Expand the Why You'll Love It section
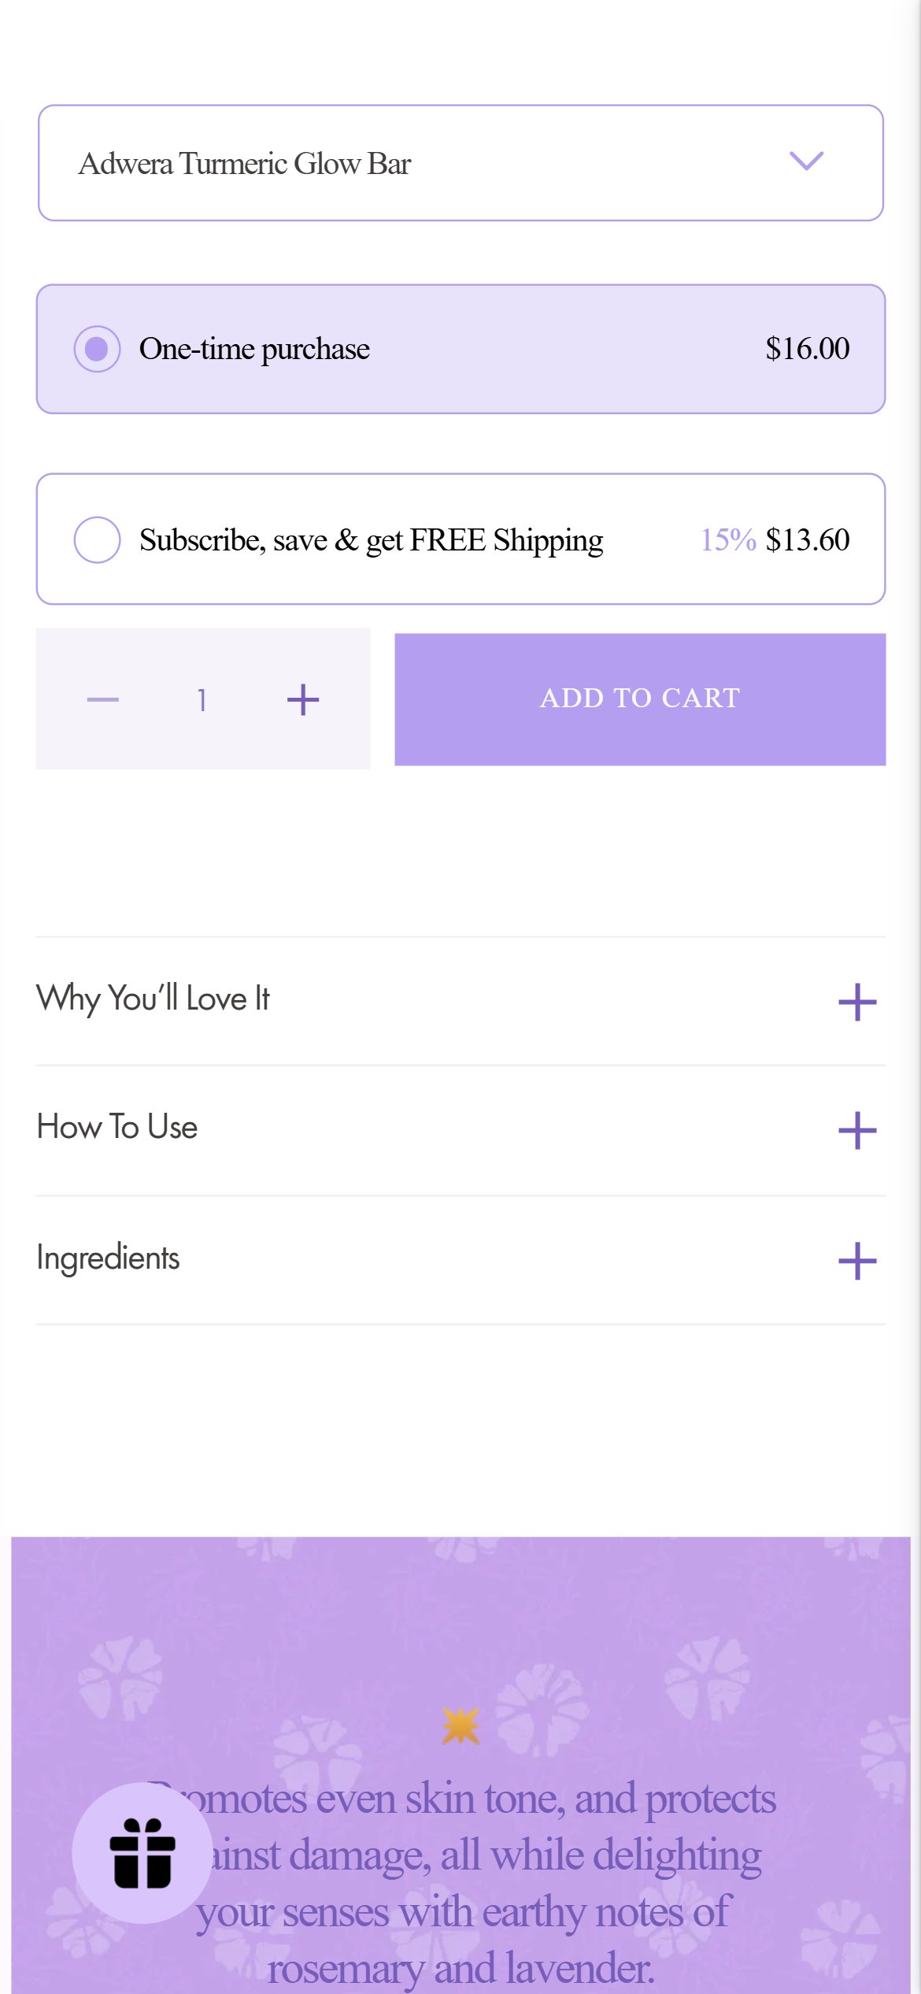921x1994 pixels. point(460,1001)
